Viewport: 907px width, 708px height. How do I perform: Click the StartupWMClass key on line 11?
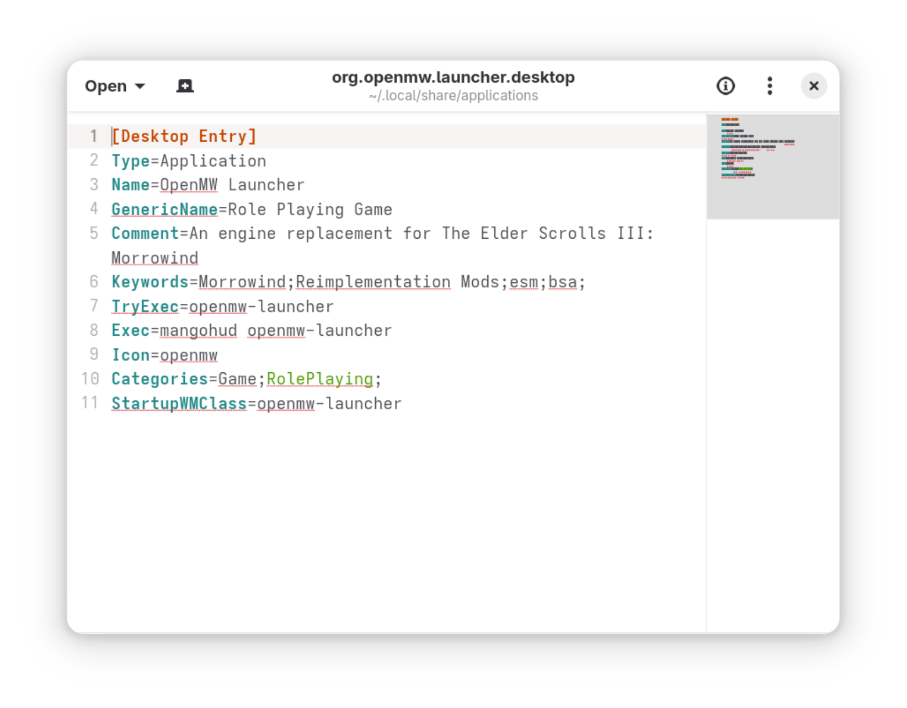[179, 404]
